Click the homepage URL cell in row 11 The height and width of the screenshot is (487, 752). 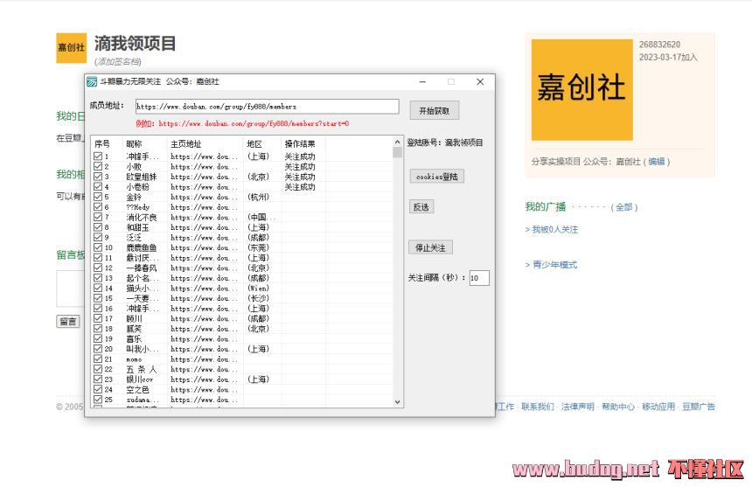204,257
